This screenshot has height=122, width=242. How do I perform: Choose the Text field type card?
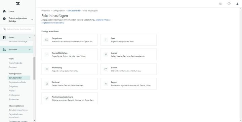coord(128,40)
